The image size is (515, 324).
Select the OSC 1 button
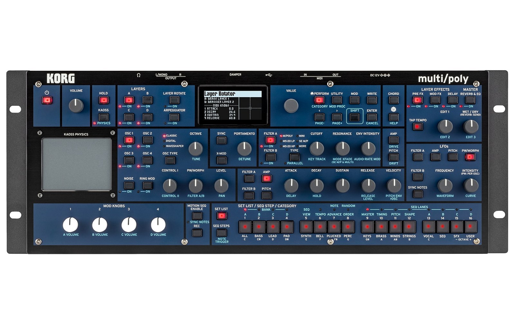point(129,140)
